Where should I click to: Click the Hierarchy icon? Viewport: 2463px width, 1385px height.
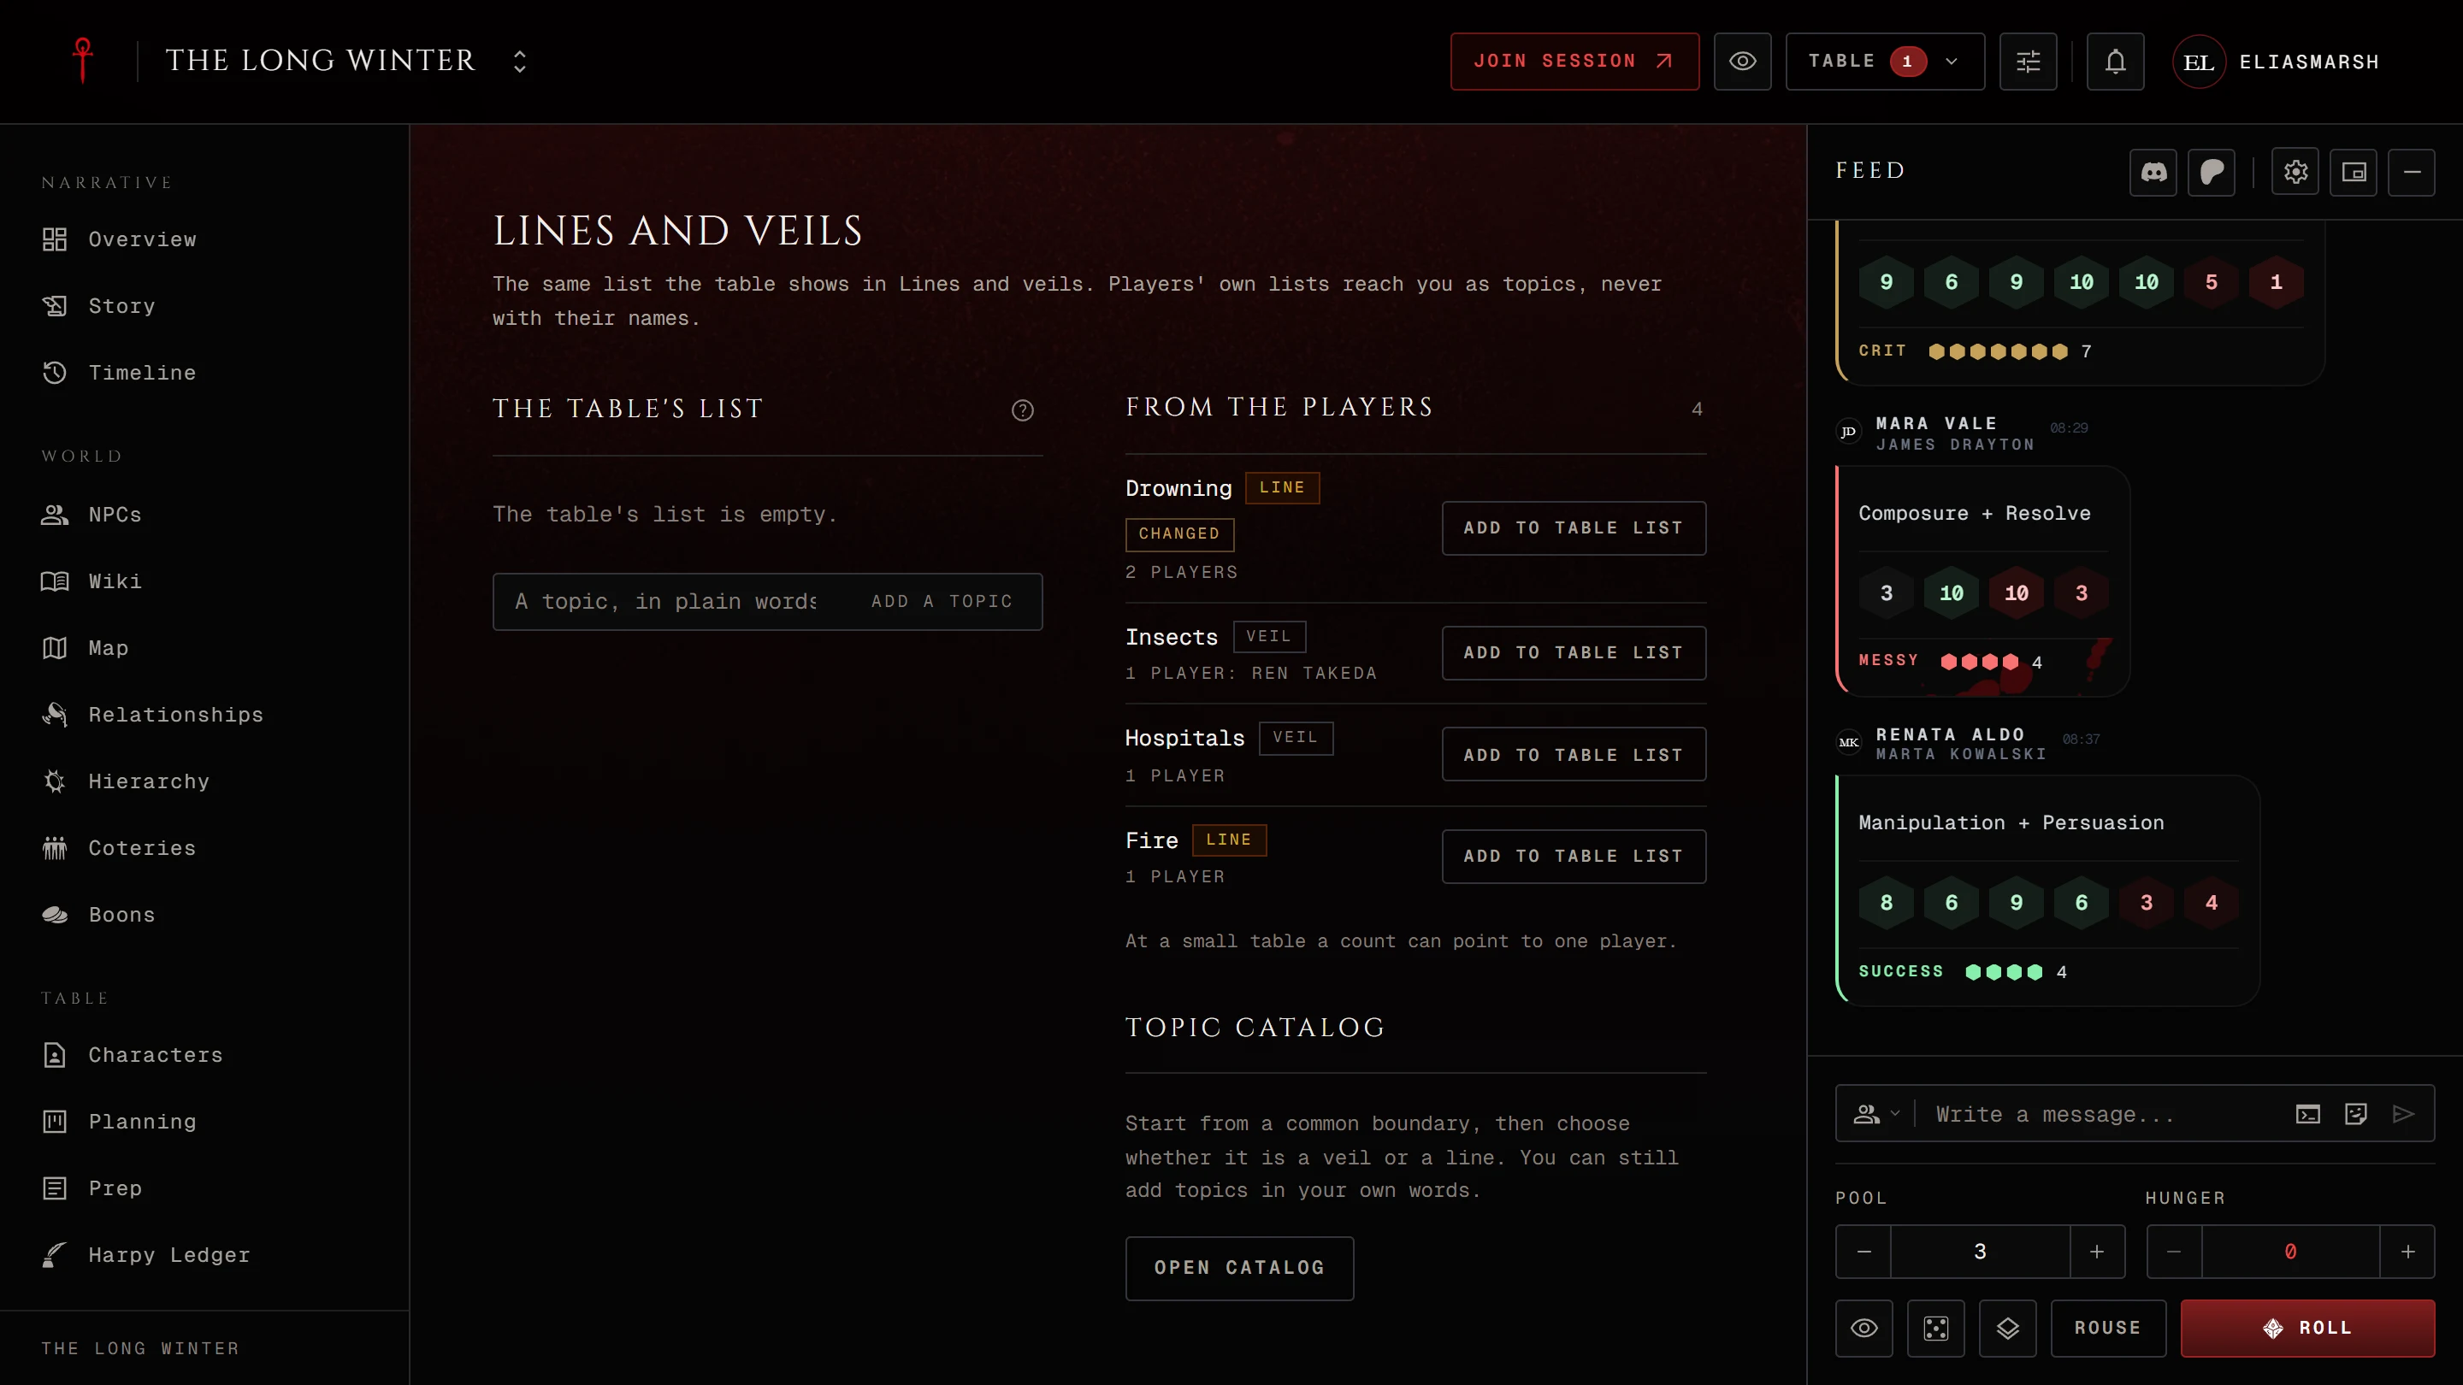55,781
